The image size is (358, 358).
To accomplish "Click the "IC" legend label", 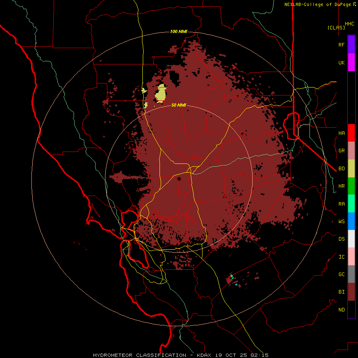I will click(x=341, y=257).
